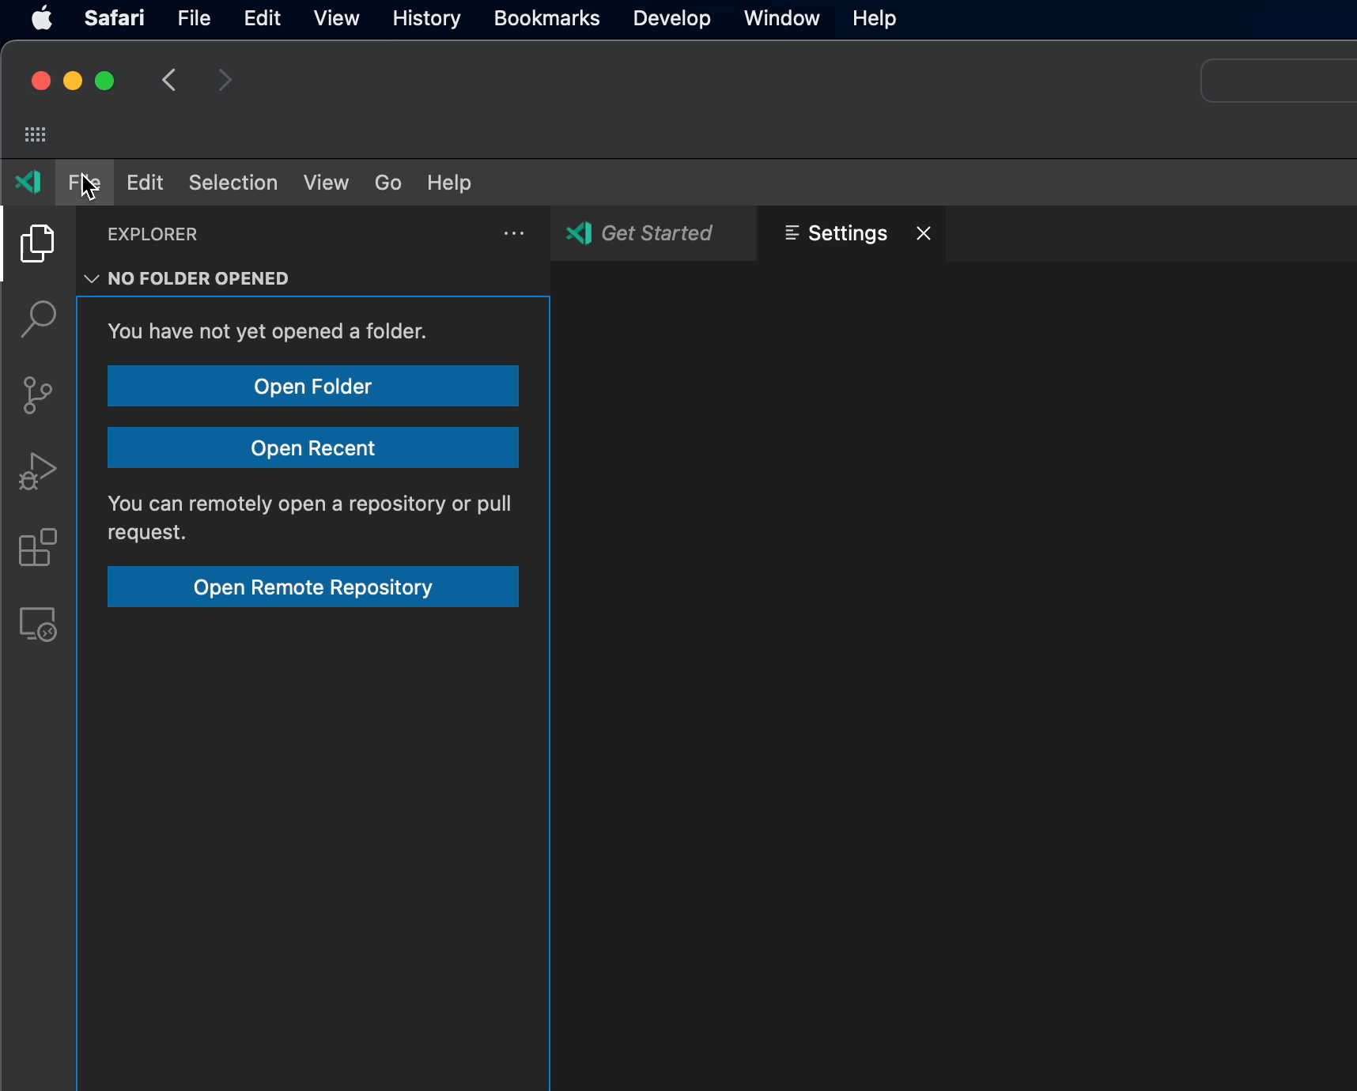Open the Extensions panel

click(x=37, y=548)
